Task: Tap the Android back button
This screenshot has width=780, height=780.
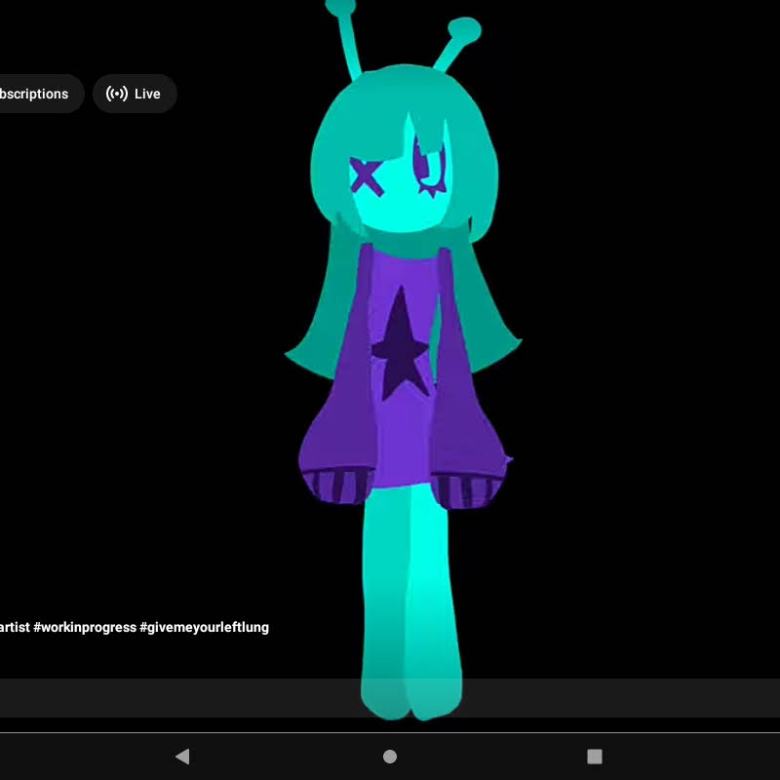Action: (x=182, y=757)
